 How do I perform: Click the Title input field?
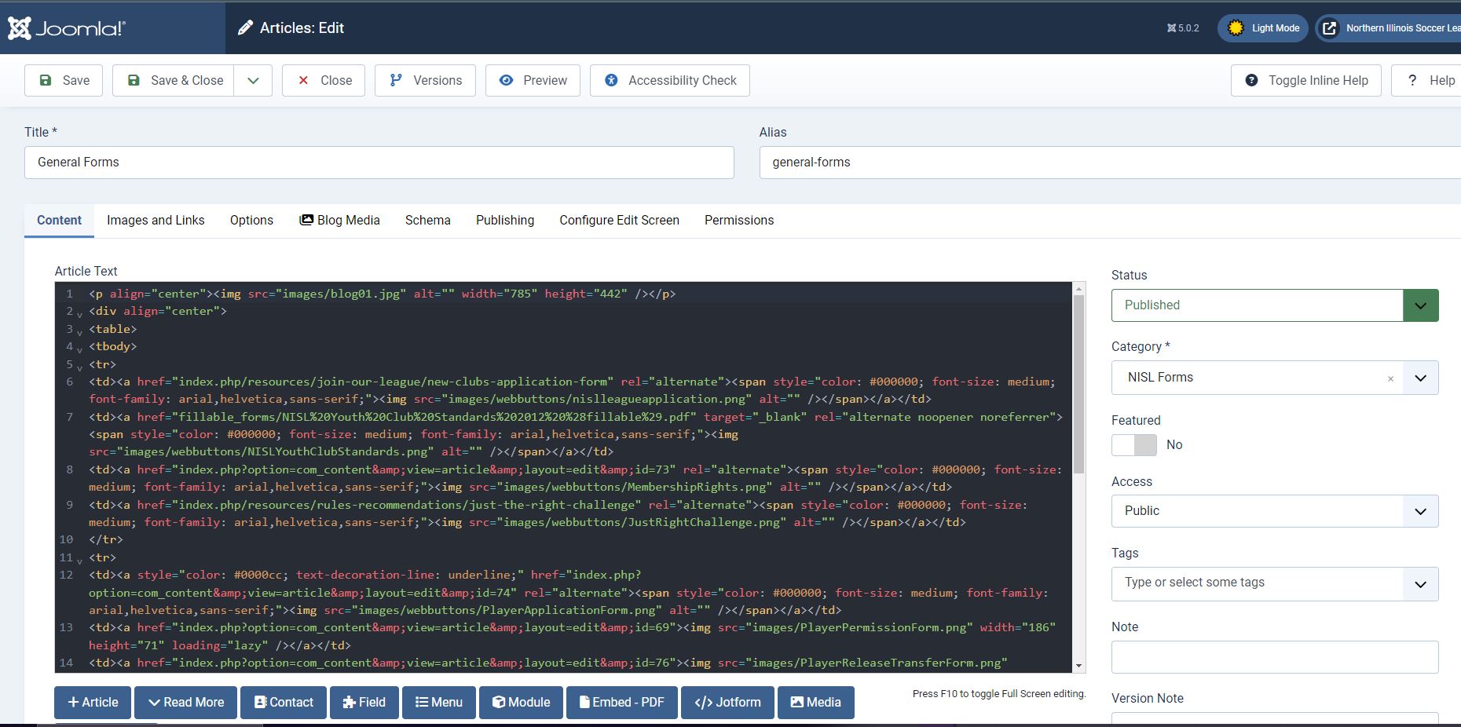[379, 163]
